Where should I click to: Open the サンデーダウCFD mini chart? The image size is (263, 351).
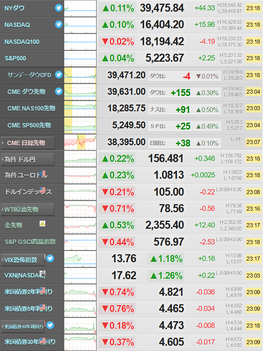[80, 75]
